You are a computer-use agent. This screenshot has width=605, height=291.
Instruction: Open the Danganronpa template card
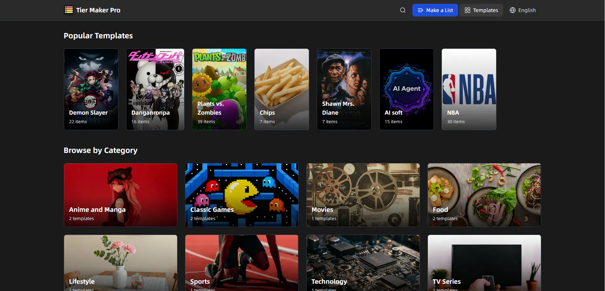pos(155,89)
